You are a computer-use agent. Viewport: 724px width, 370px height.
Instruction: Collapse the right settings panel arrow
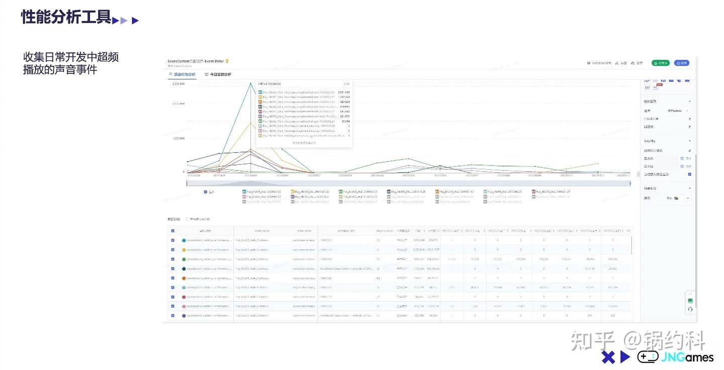(x=639, y=174)
